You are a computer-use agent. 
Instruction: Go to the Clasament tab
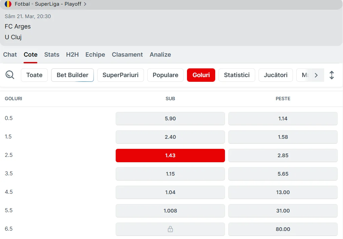click(x=127, y=55)
